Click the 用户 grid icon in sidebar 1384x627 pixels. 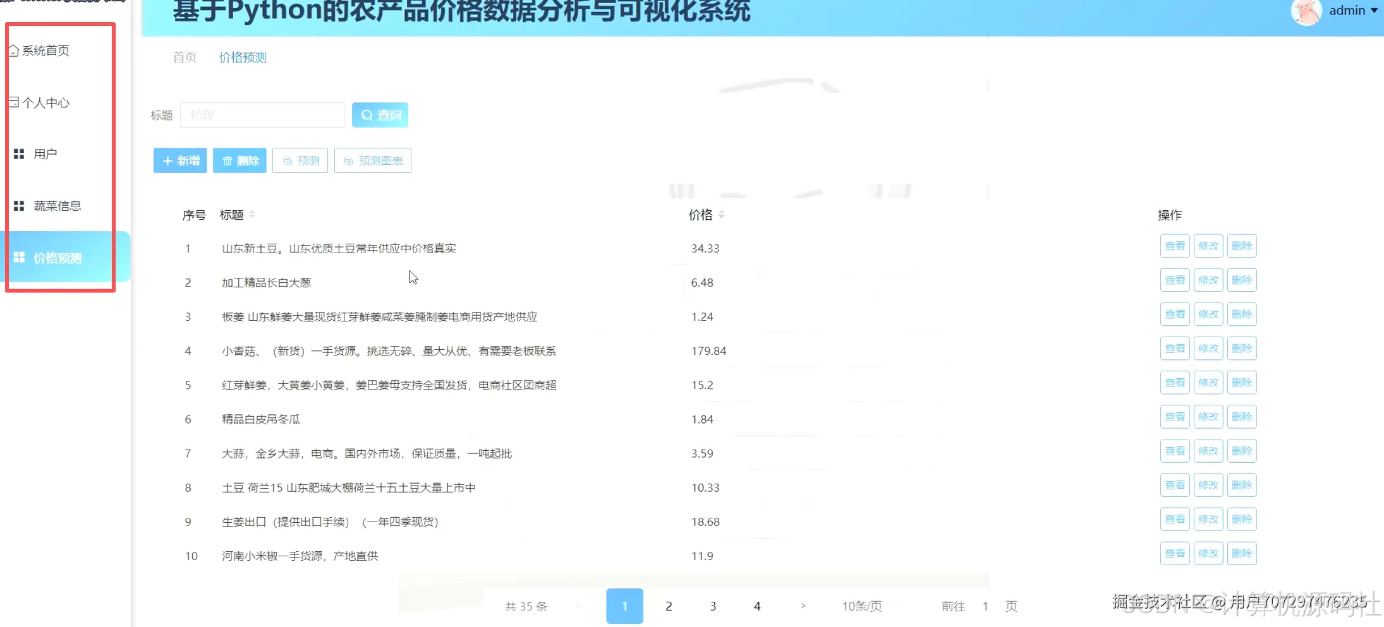click(x=19, y=153)
